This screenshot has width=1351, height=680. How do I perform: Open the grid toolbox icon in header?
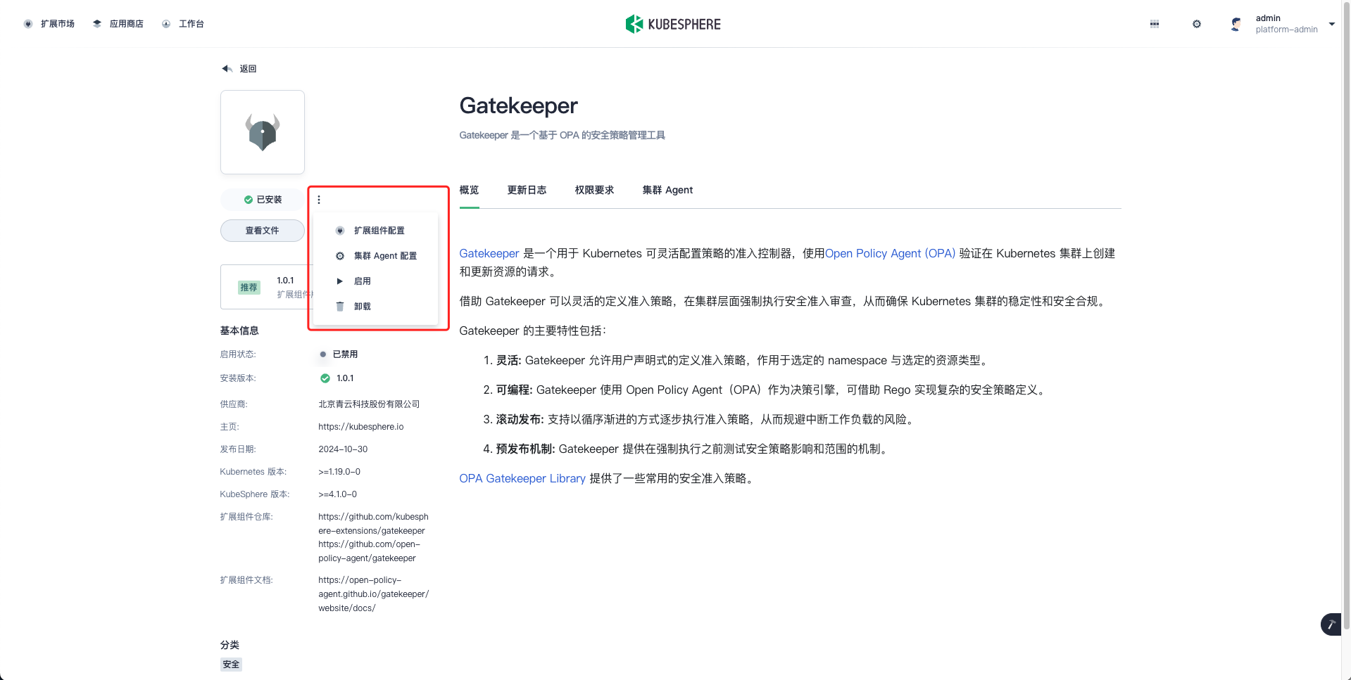click(x=1155, y=24)
